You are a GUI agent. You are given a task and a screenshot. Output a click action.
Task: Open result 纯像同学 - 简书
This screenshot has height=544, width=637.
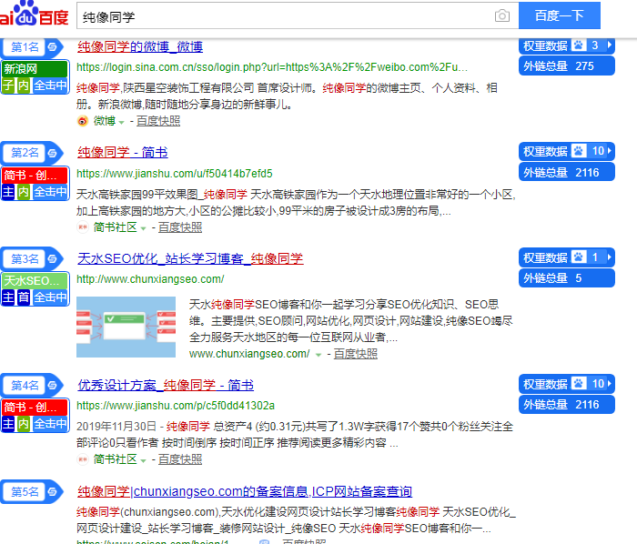[x=123, y=152]
